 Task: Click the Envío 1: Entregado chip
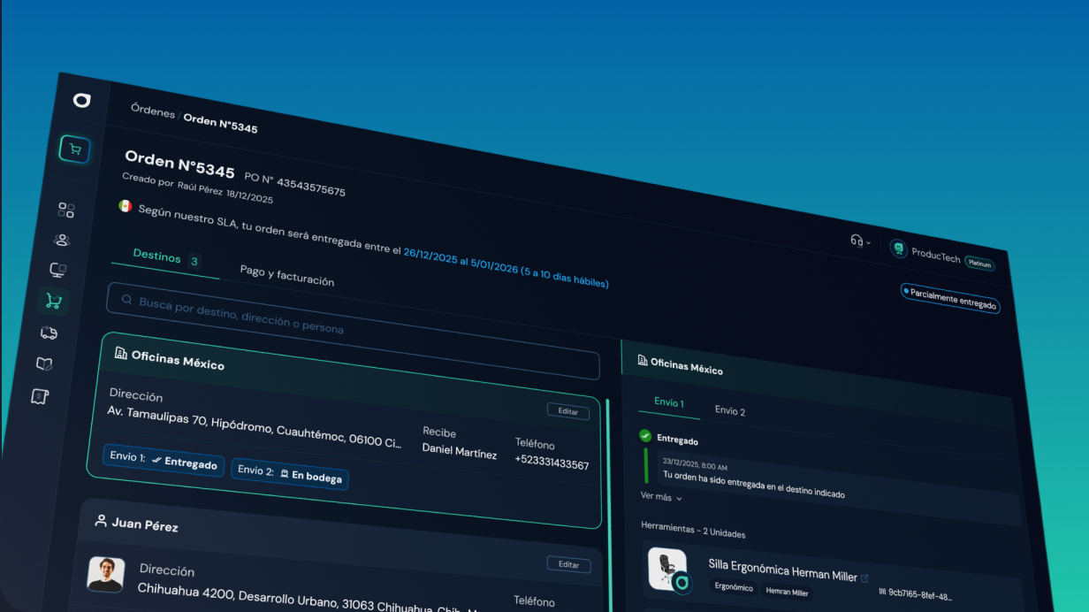tap(164, 460)
